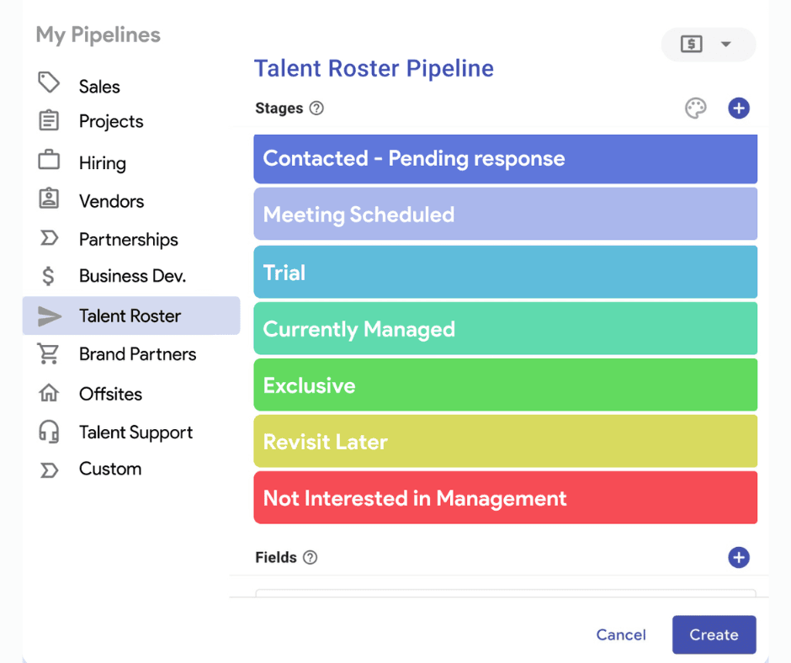Viewport: 791px width, 663px height.
Task: Open the Fields help tooltip
Action: point(311,557)
